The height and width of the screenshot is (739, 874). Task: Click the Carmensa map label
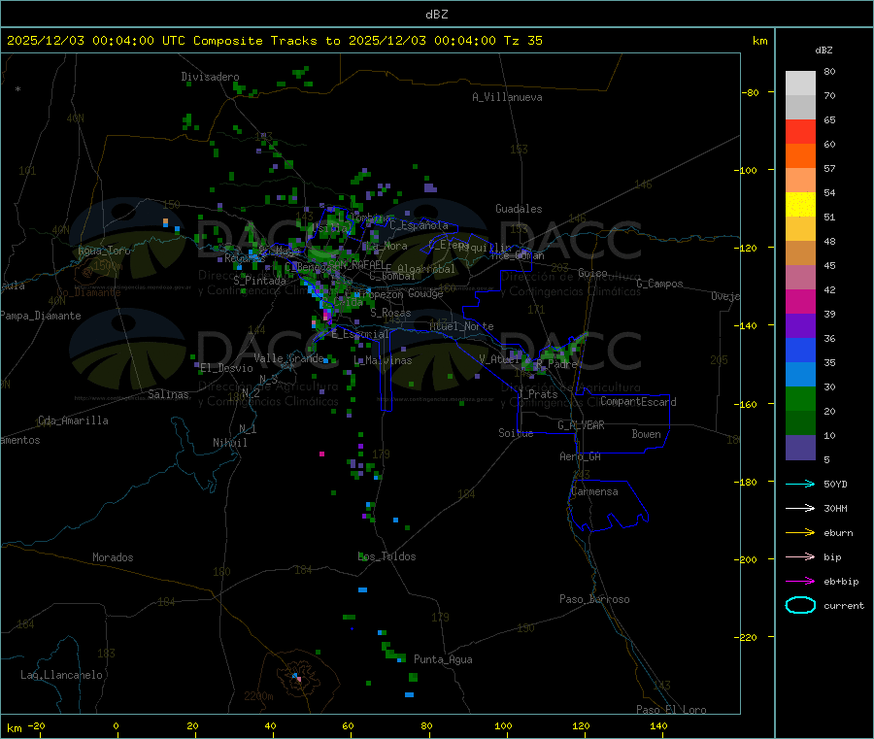594,491
